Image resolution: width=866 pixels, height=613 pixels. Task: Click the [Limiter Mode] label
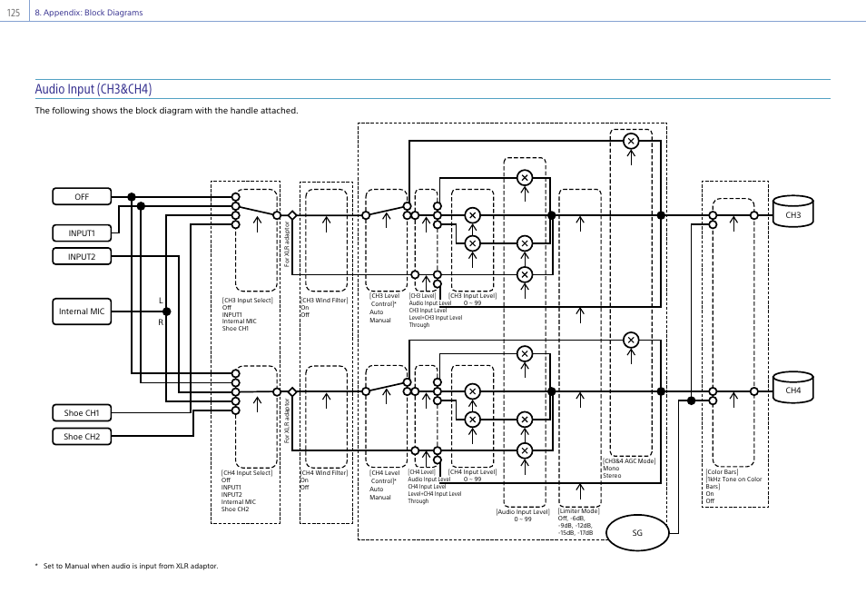[579, 511]
